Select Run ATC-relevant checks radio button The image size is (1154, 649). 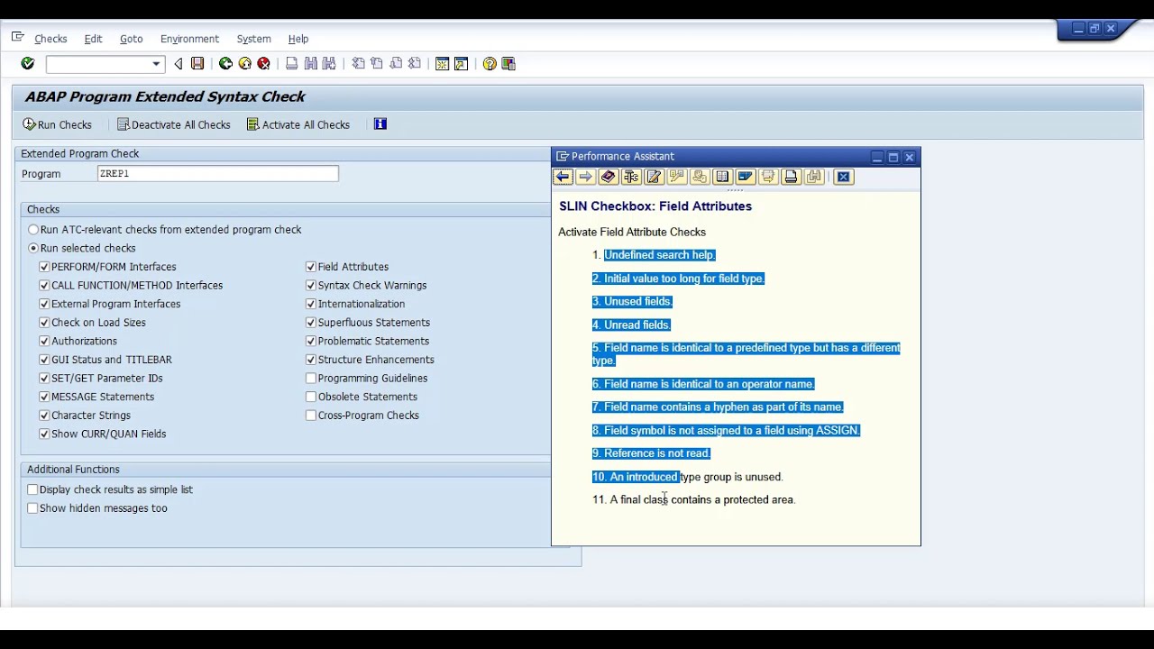[x=33, y=230]
